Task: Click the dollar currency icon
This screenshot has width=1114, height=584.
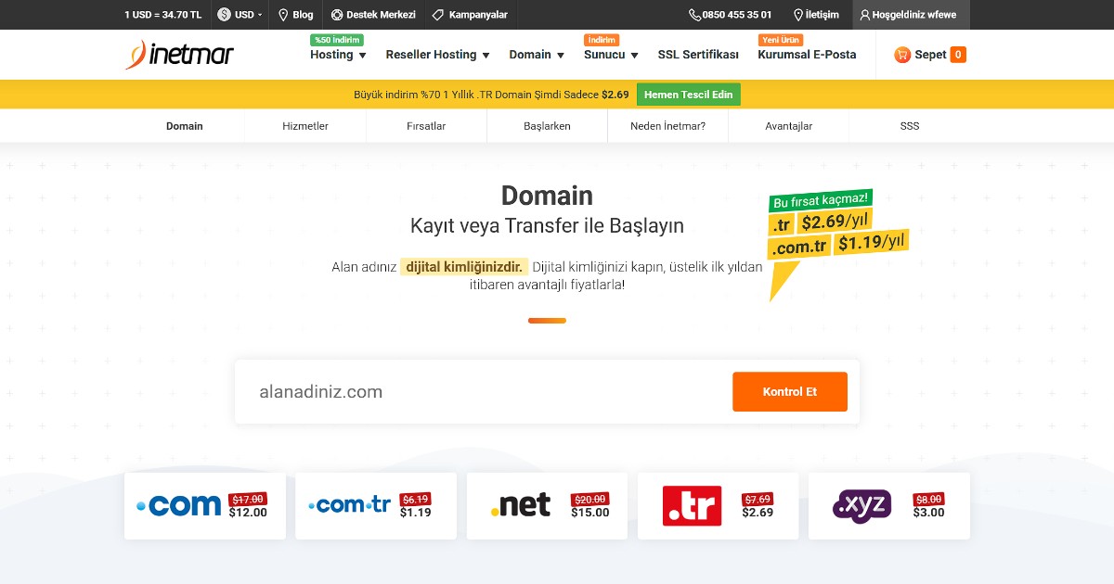Action: point(224,15)
